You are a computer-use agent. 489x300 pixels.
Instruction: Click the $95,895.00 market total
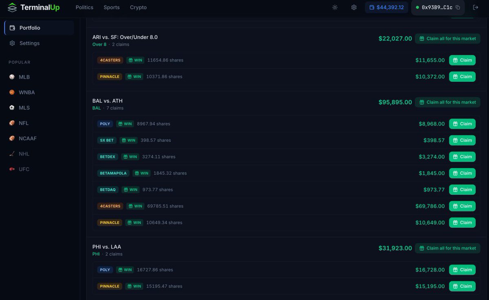pos(395,102)
